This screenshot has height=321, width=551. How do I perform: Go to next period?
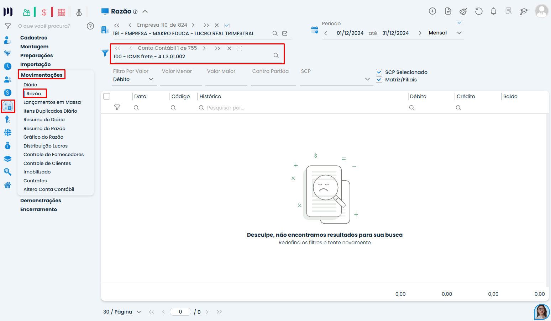[x=420, y=33]
